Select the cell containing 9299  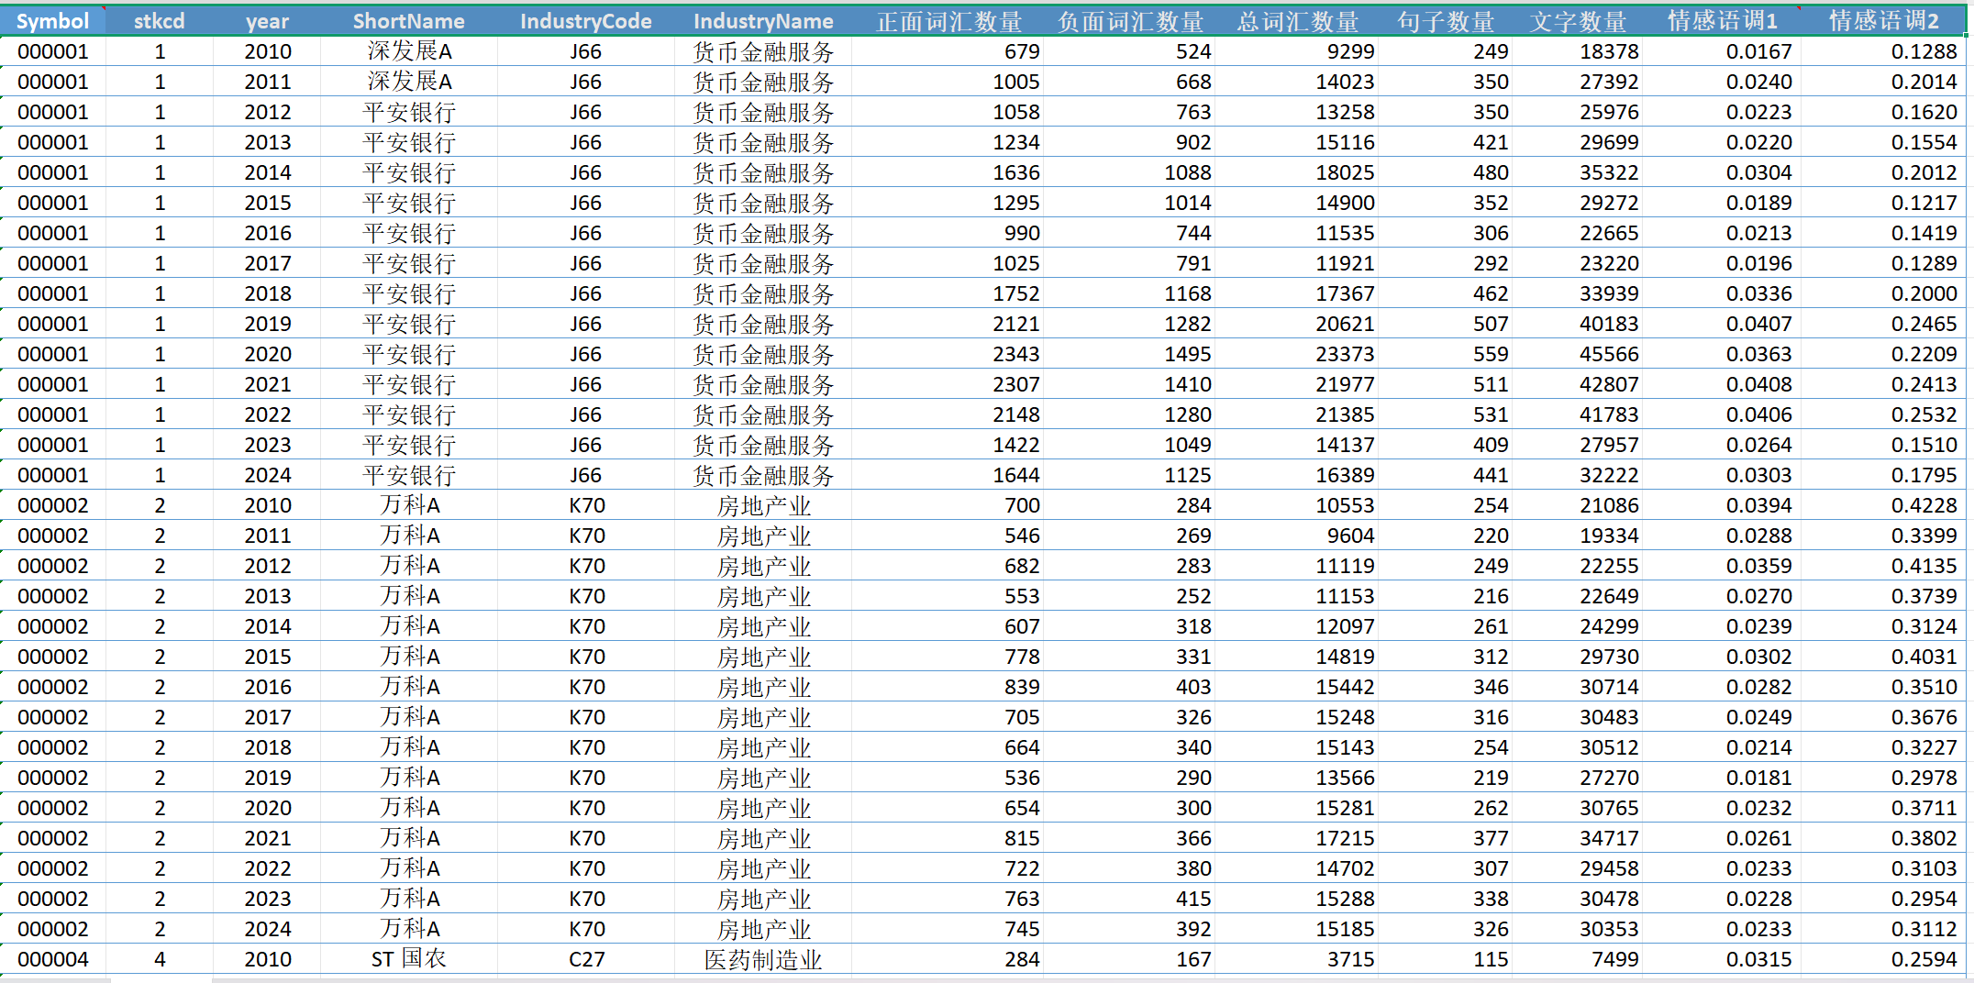(1297, 51)
